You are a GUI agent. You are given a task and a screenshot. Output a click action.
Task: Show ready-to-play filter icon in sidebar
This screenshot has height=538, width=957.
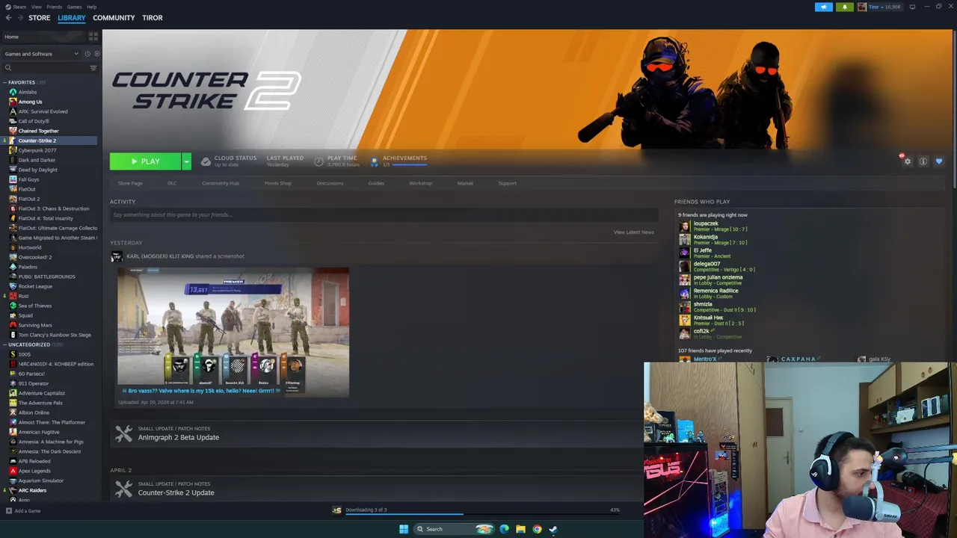coord(96,54)
